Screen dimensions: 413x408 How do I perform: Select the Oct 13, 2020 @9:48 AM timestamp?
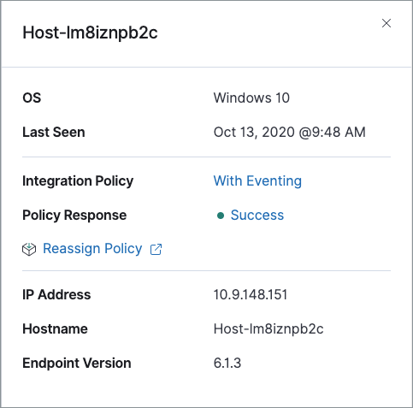289,133
